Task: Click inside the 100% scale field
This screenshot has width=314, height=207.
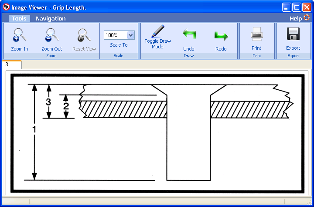Action: 115,35
